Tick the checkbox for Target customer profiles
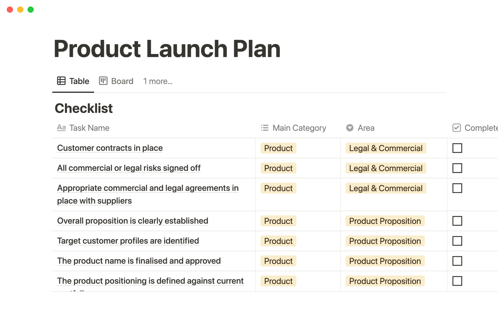Screen dimensions: 498x311 click(x=457, y=241)
